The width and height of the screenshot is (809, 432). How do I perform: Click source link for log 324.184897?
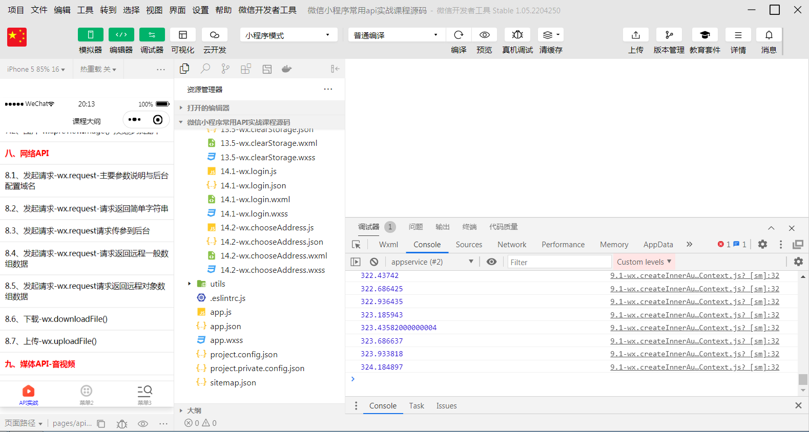(695, 367)
